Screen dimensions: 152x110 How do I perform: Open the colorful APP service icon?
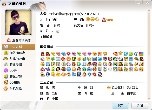(x=141, y=54)
